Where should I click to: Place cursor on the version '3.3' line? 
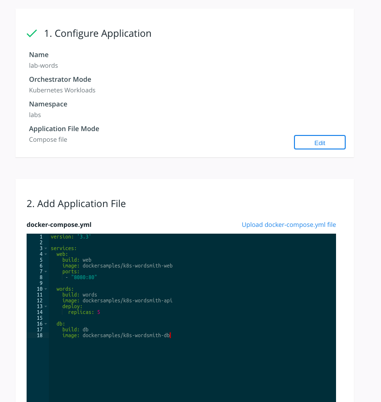point(71,237)
